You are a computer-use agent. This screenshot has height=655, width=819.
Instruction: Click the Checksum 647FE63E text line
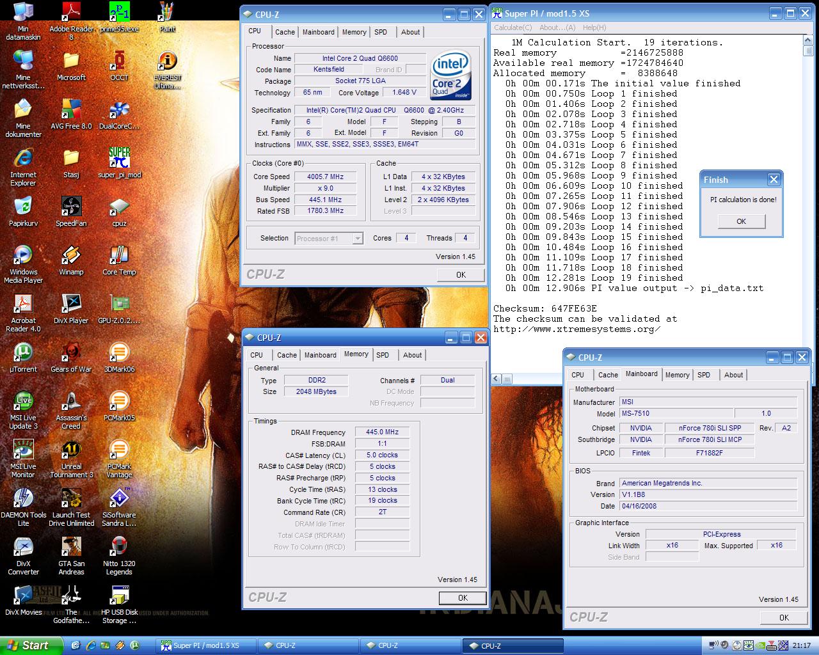point(545,308)
